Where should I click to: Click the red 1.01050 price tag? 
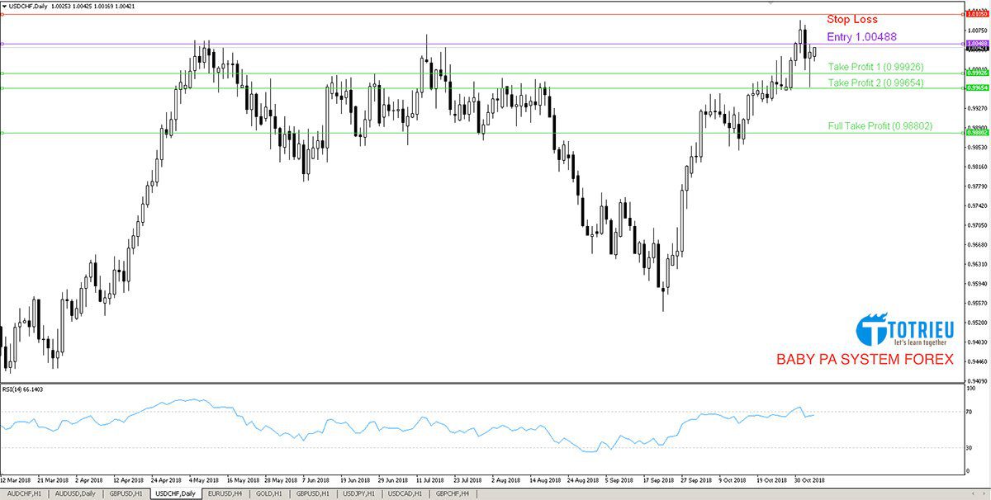976,15
